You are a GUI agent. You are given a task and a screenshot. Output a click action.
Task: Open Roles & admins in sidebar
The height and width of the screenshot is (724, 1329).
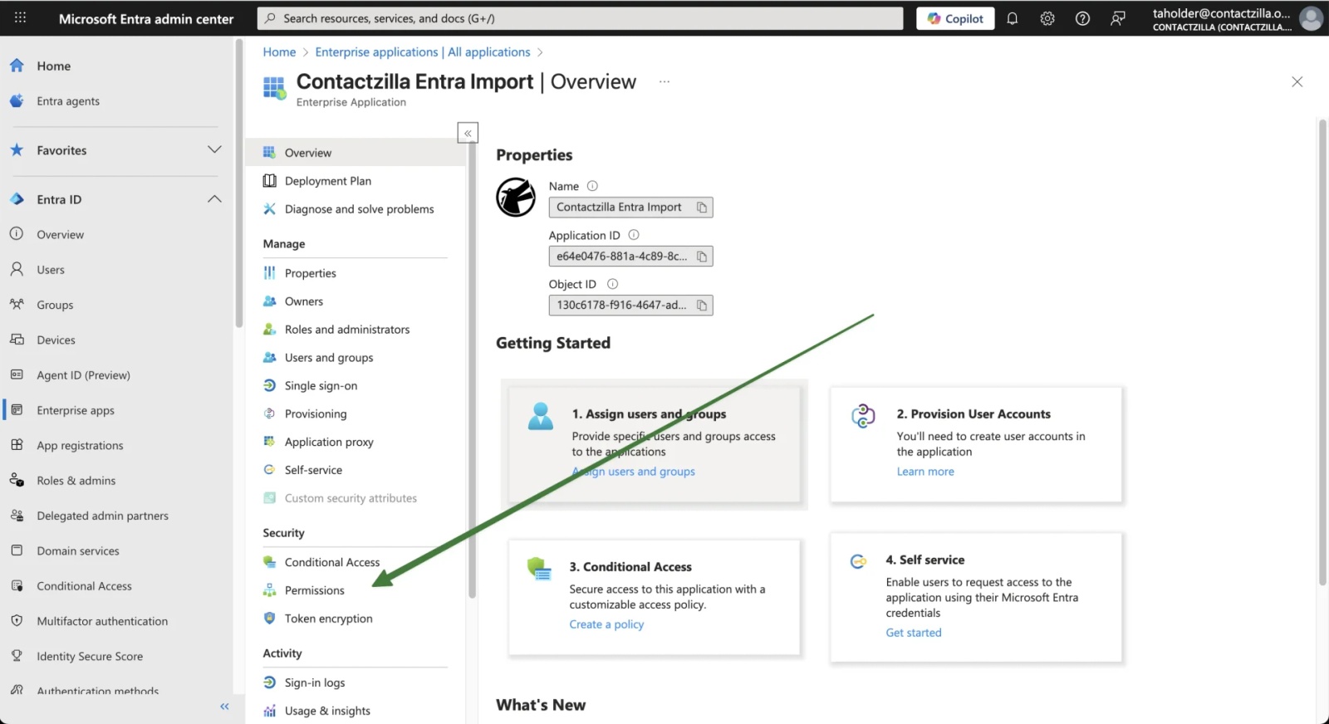76,481
